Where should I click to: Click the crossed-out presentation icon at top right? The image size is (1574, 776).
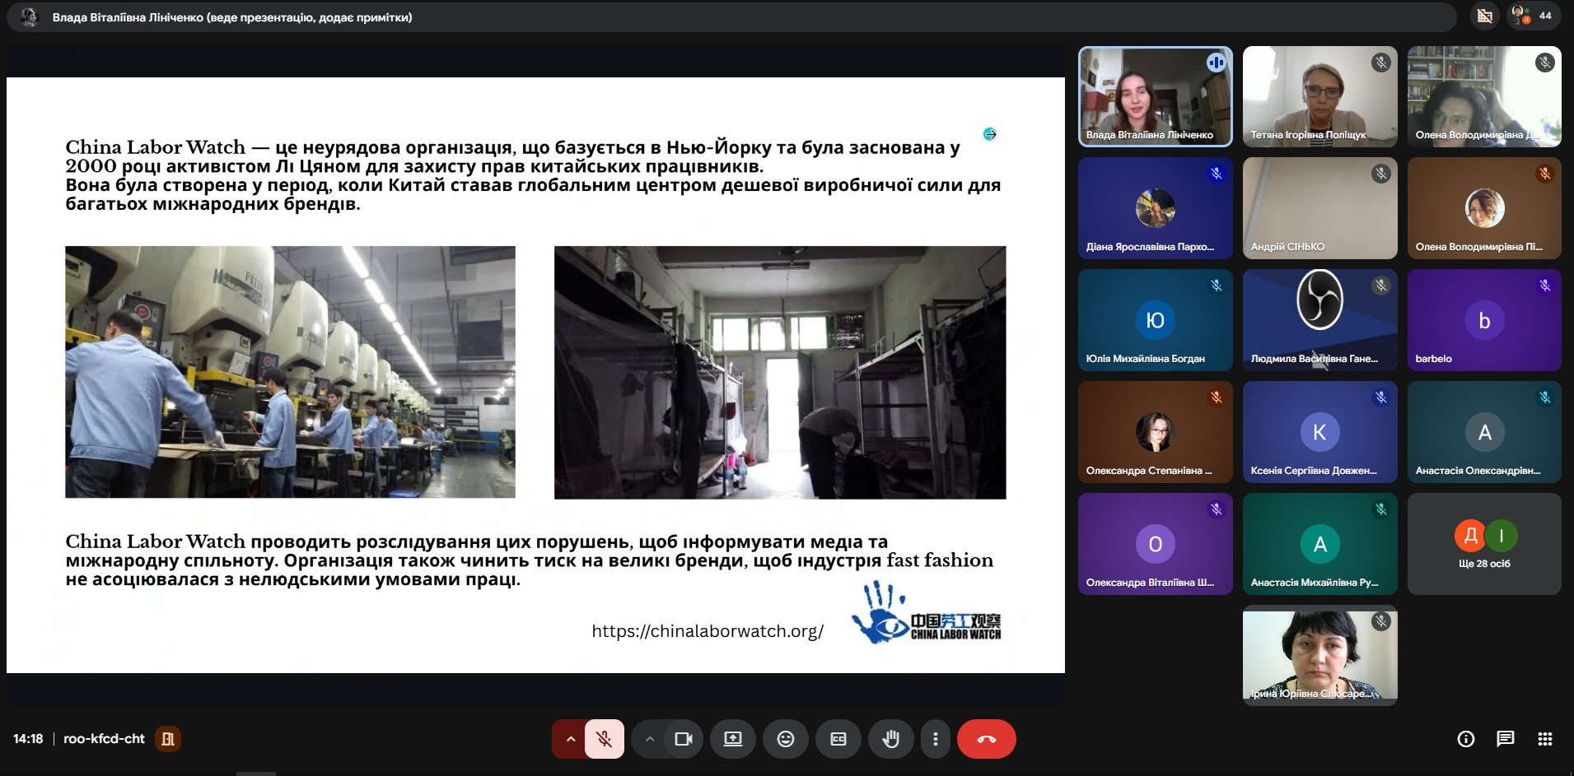1484,16
